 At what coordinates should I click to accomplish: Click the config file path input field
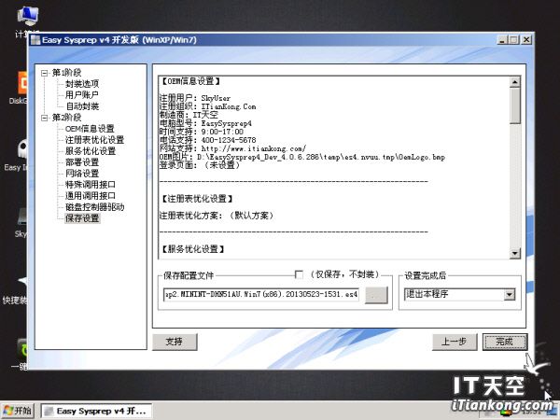pyautogui.click(x=261, y=294)
